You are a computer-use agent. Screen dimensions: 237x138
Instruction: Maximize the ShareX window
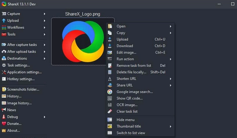click(233, 4)
